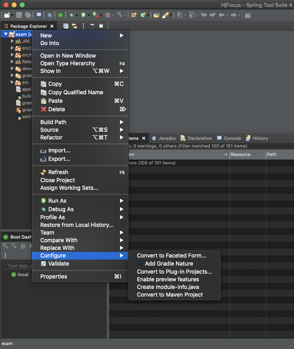This screenshot has height=349, width=294.
Task: Open the Boot Dashboard three-dot menu
Action: pyautogui.click(x=5, y=255)
